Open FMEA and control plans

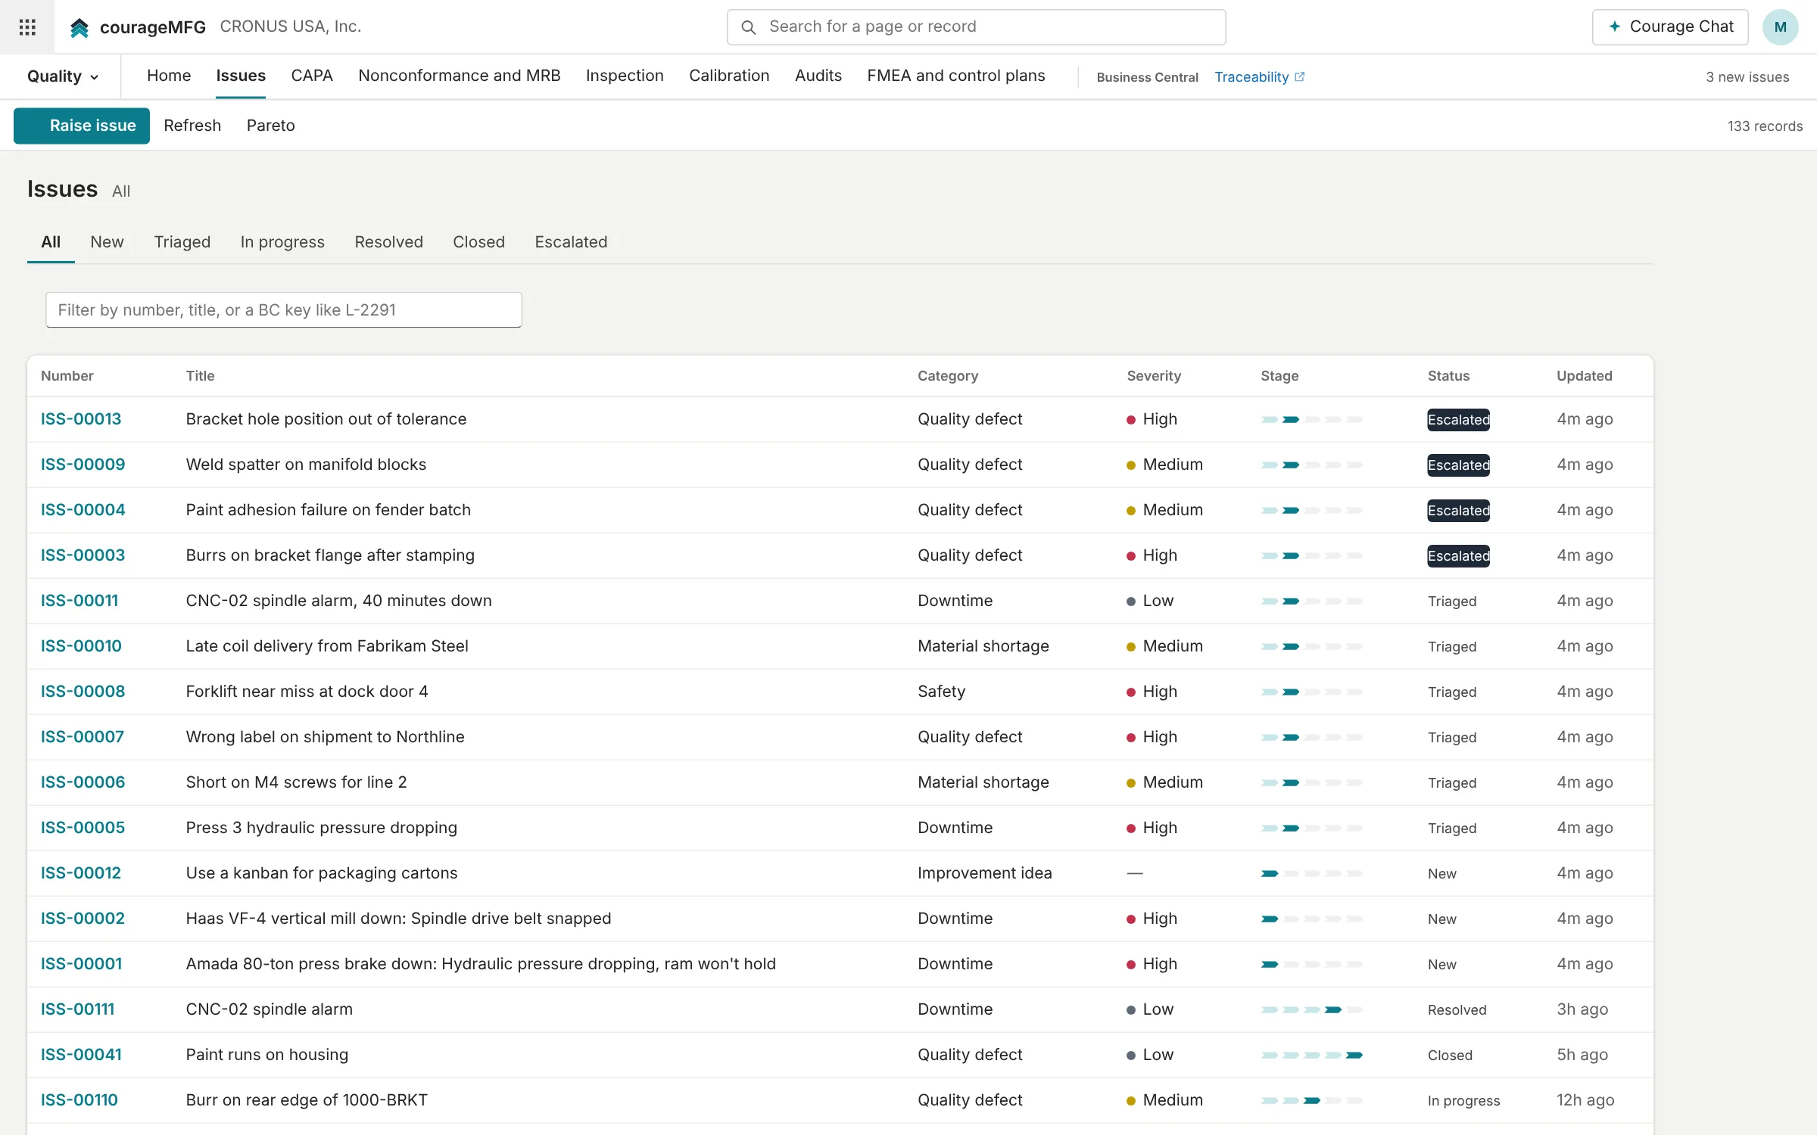pos(956,76)
